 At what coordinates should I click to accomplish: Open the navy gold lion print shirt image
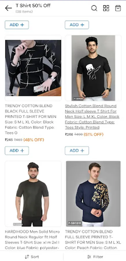93,194
